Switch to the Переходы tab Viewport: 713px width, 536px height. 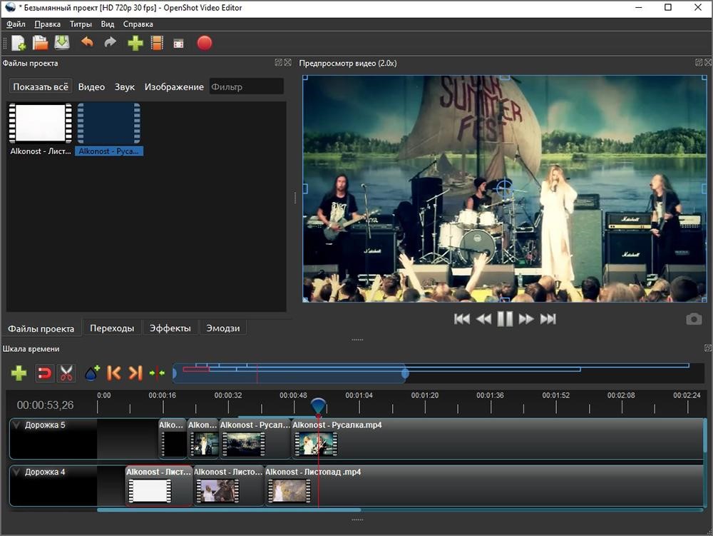[111, 328]
